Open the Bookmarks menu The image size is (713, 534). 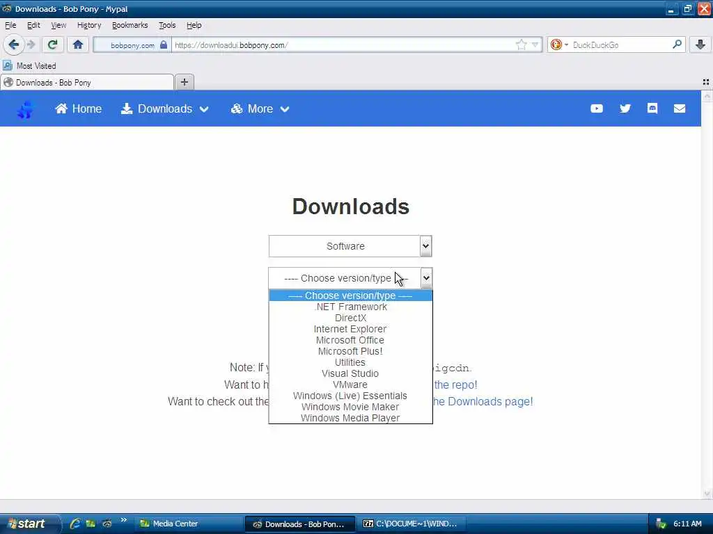[130, 25]
